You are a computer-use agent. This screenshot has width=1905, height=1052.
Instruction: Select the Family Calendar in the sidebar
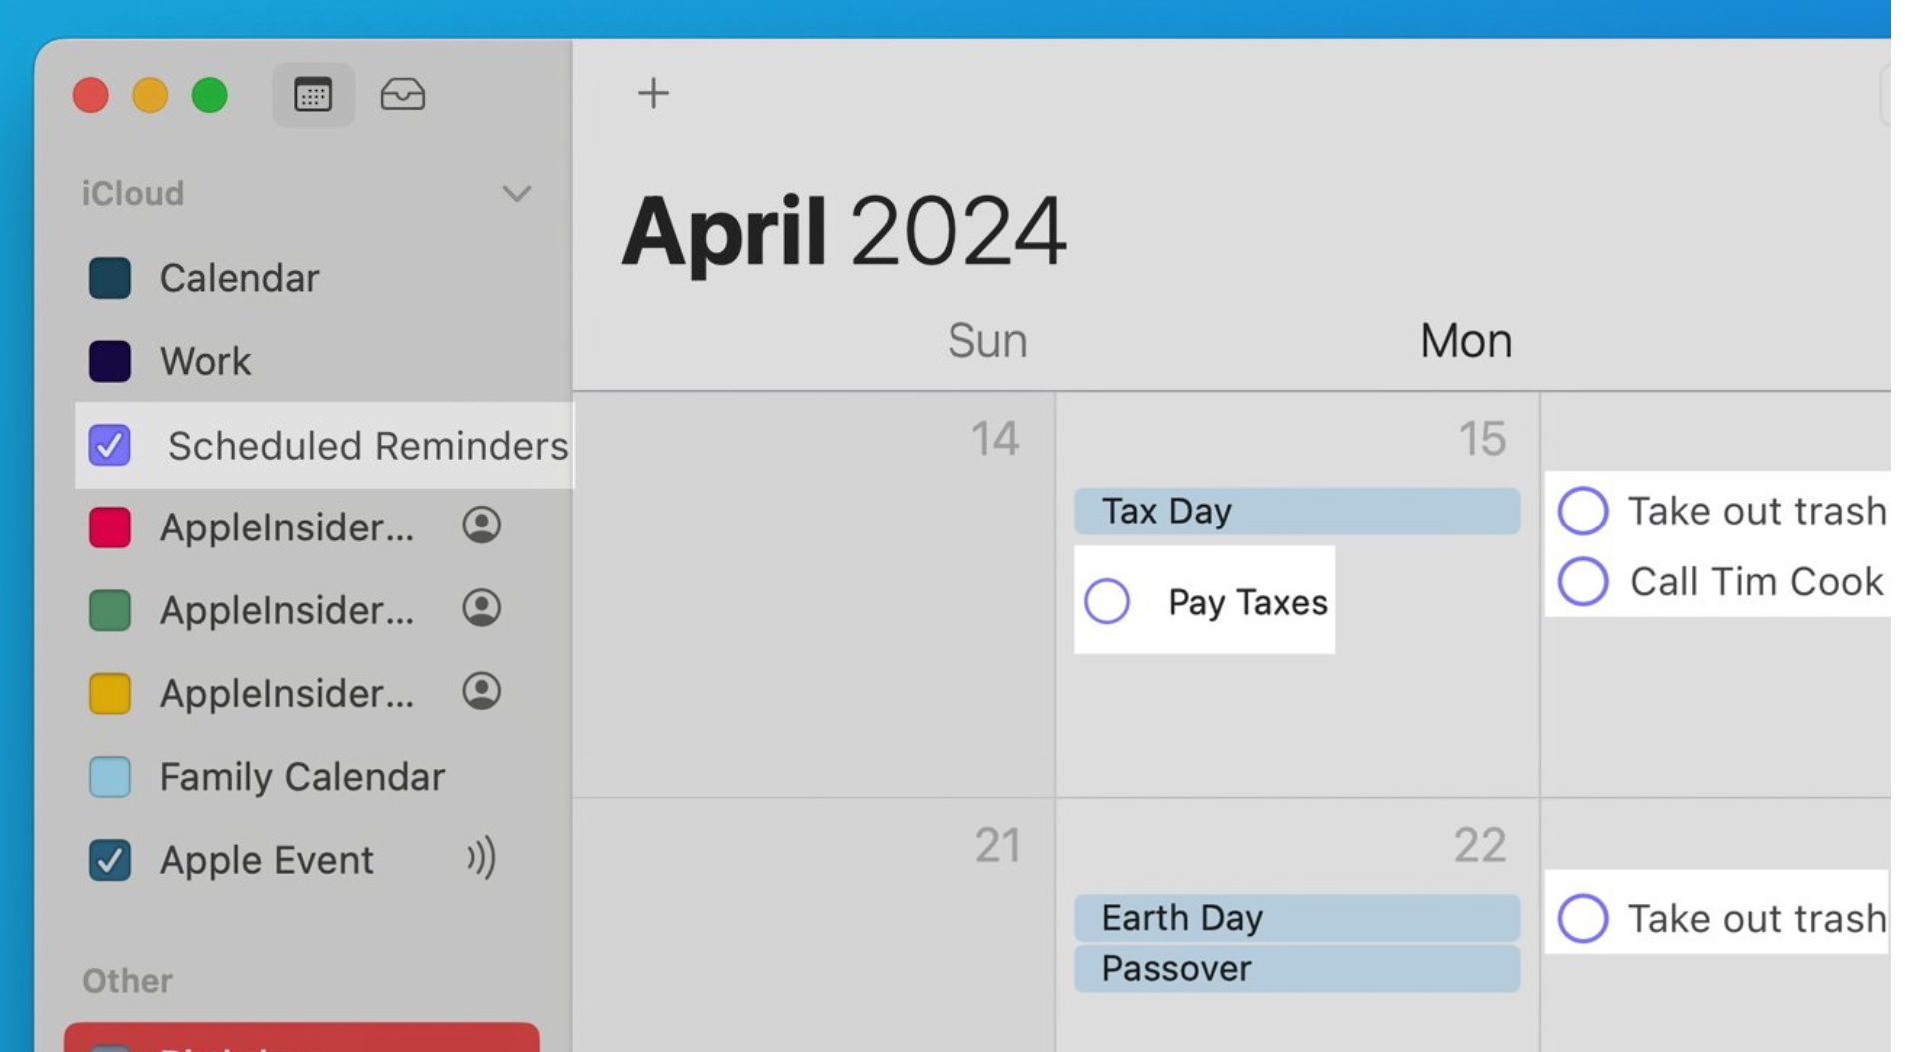click(300, 776)
